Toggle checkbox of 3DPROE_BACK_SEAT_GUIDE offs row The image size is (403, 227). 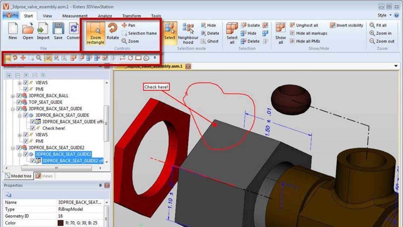coord(32,121)
